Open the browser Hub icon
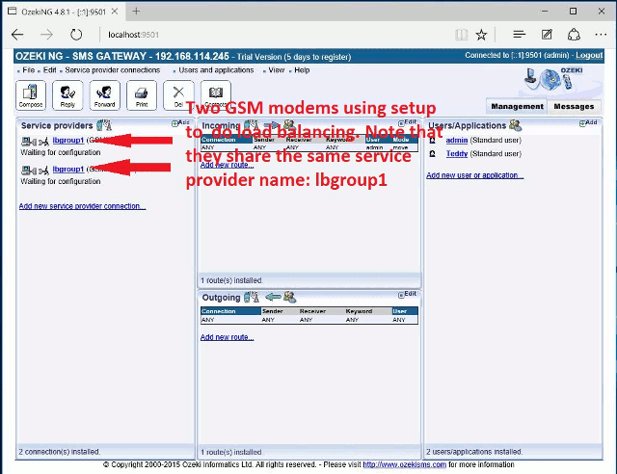 point(520,35)
